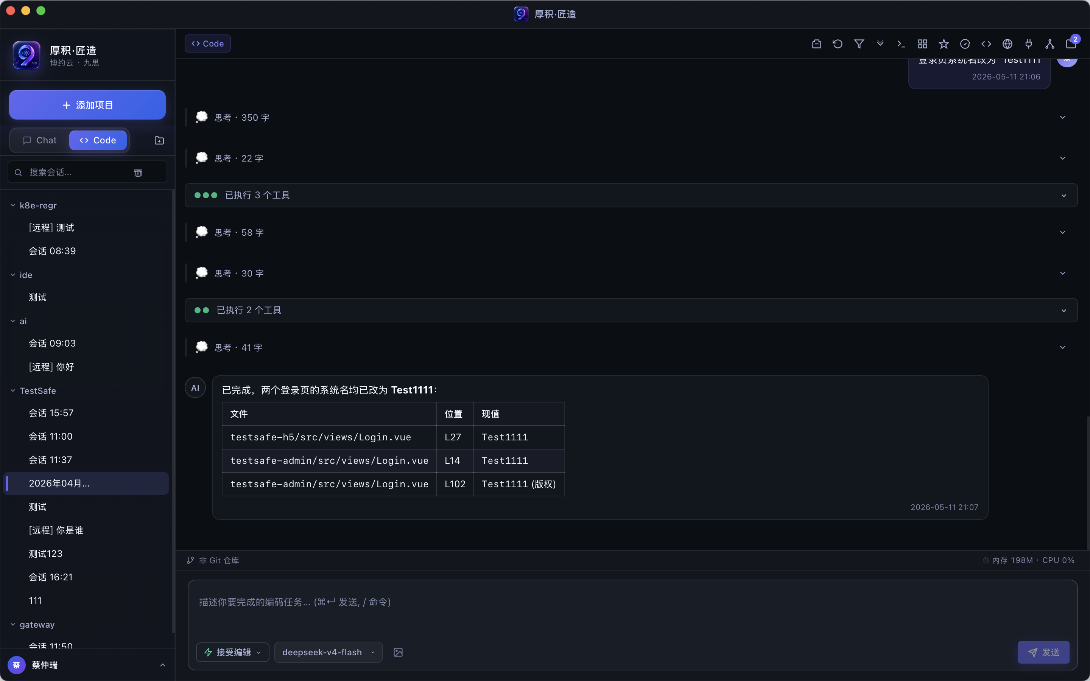Expand the 思考 · 350 字 thinking block
This screenshot has height=681, width=1090.
[631, 118]
